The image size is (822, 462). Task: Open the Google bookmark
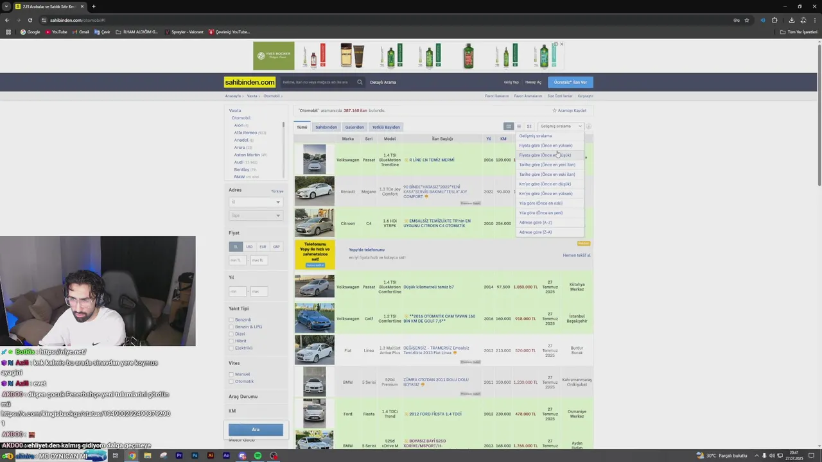coord(30,32)
